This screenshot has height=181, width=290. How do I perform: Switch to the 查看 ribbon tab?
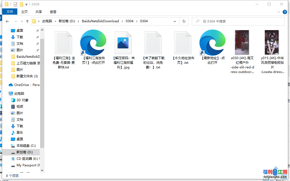click(53, 12)
